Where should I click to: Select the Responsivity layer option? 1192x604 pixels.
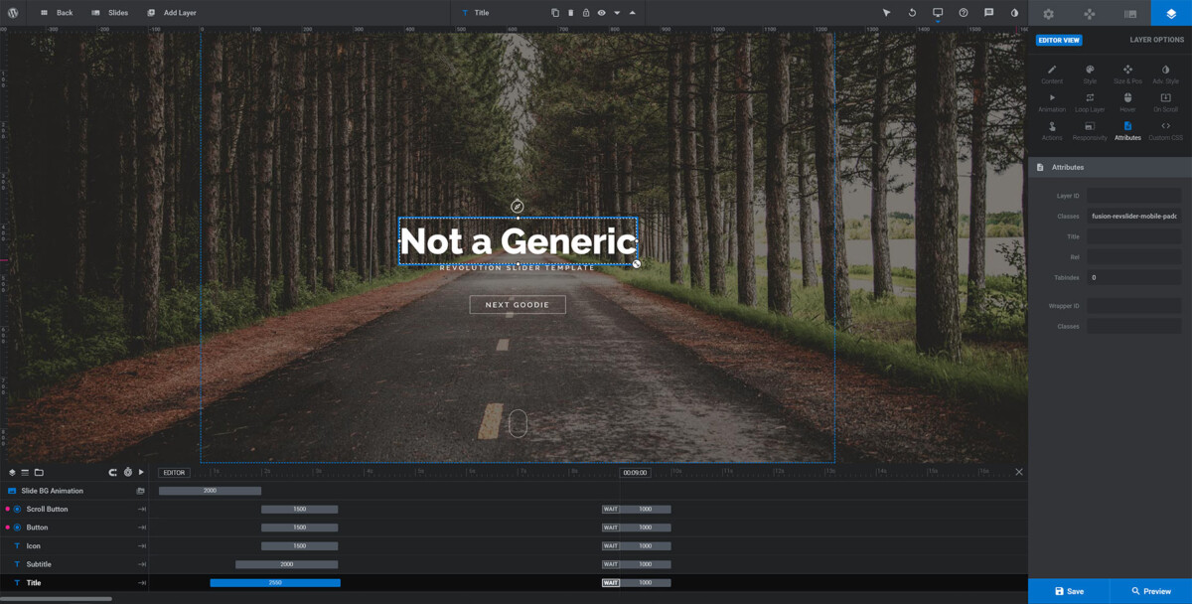coord(1090,132)
